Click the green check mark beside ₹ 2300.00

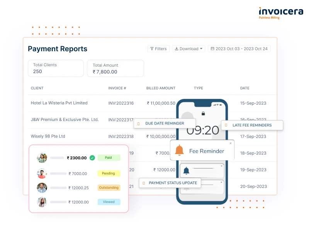click(92, 158)
